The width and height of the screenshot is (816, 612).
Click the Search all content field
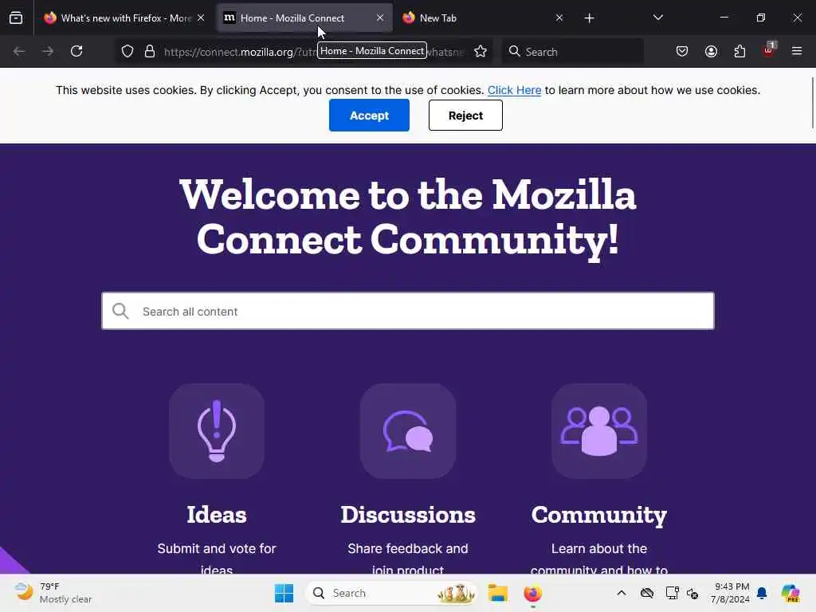[408, 312]
